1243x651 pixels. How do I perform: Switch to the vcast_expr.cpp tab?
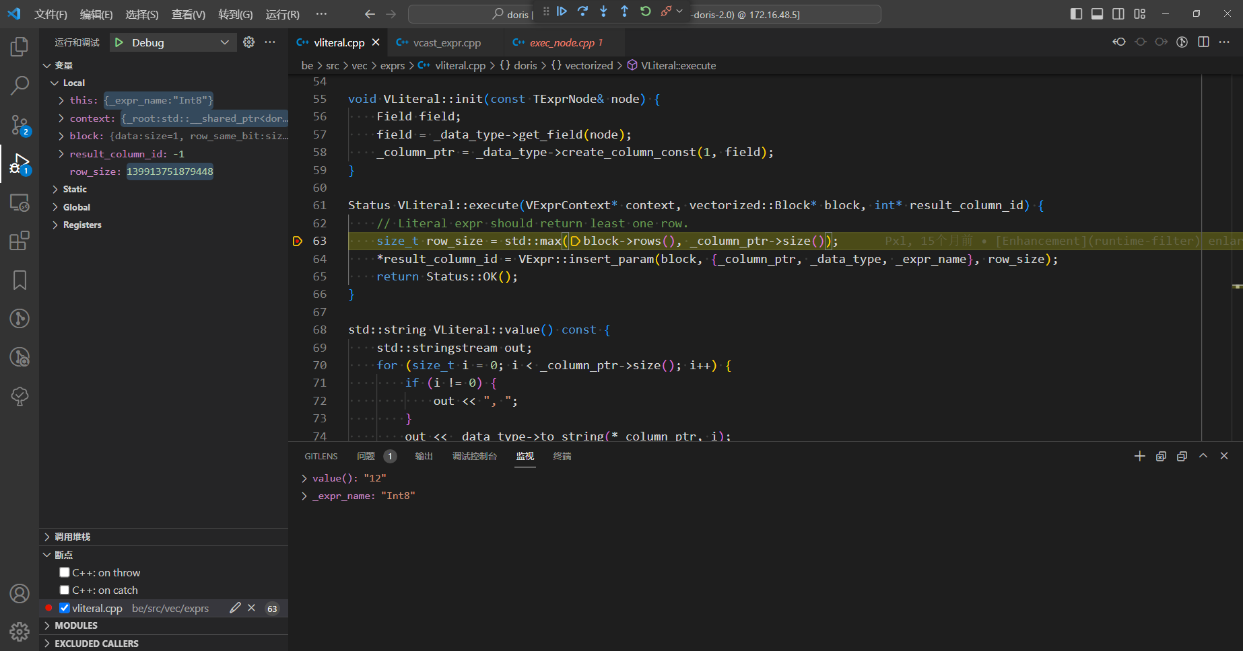pyautogui.click(x=446, y=43)
